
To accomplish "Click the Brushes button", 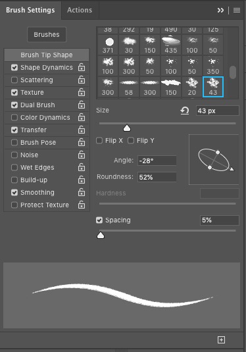I will click(47, 35).
